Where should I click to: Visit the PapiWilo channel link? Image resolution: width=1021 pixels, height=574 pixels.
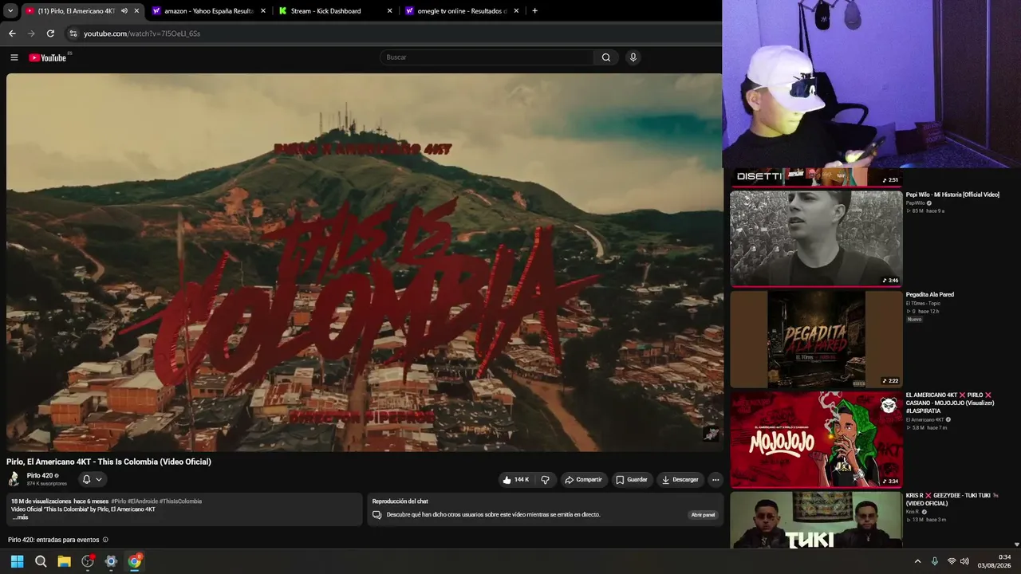pos(916,203)
